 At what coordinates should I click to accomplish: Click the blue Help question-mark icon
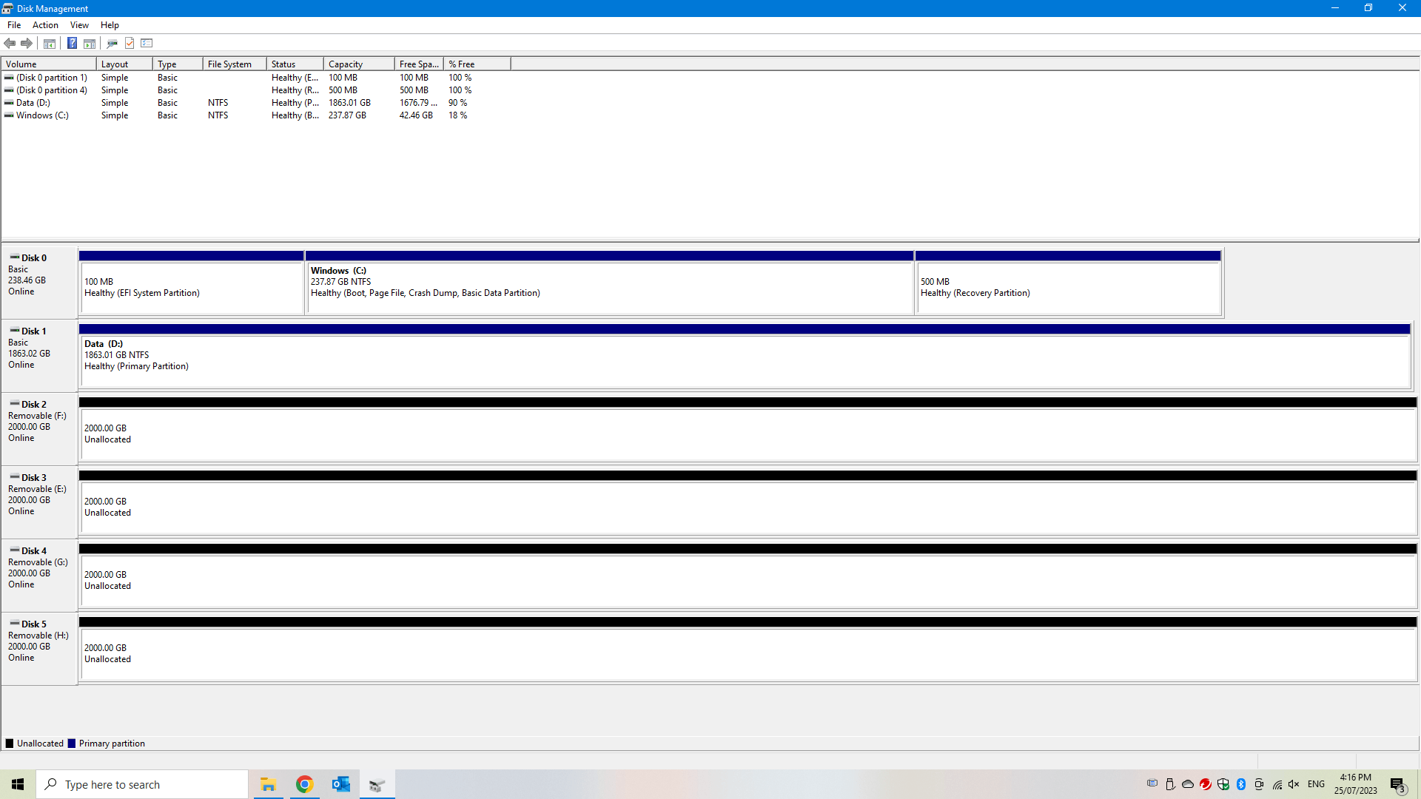(72, 43)
